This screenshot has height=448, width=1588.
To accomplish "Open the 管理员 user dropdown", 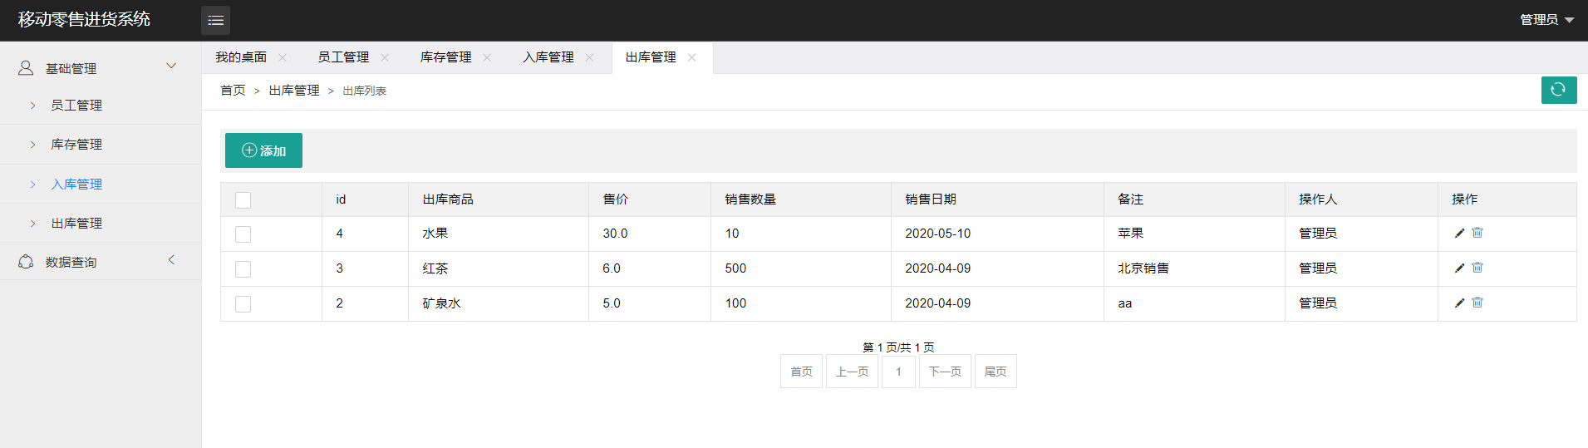I will point(1546,20).
